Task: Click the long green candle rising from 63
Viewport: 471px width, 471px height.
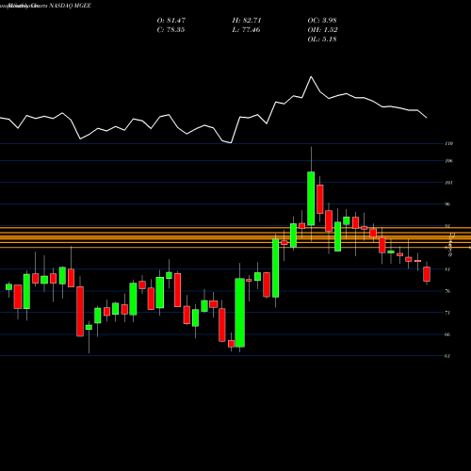Action: point(240,313)
